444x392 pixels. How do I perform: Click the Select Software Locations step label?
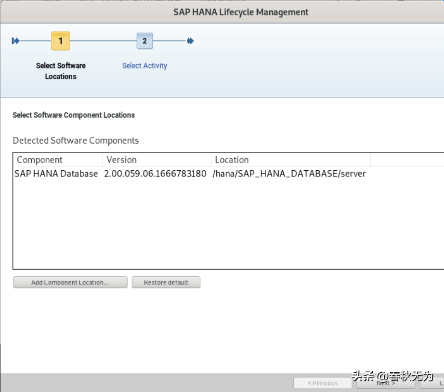coord(60,71)
